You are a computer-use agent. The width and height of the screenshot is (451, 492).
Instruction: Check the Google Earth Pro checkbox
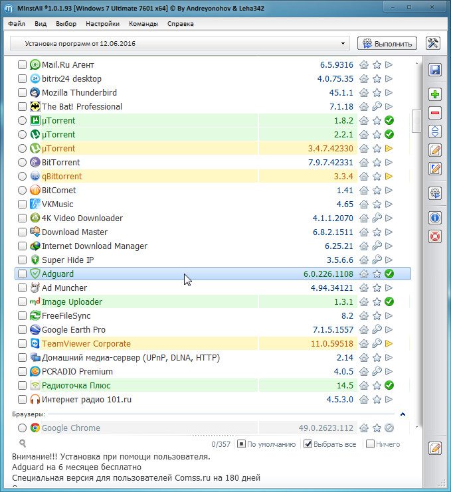click(22, 330)
